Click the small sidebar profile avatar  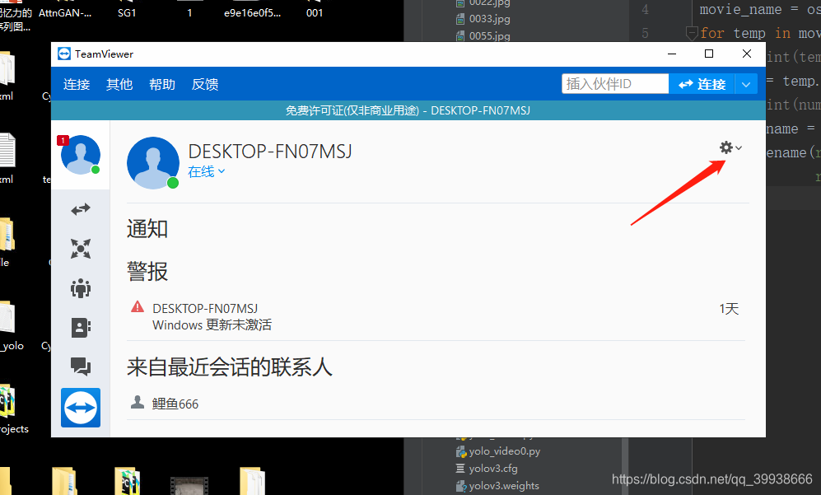coord(81,155)
